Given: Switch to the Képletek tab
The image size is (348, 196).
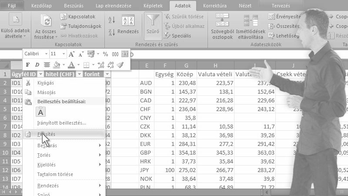Looking at the screenshot, I should [x=153, y=6].
